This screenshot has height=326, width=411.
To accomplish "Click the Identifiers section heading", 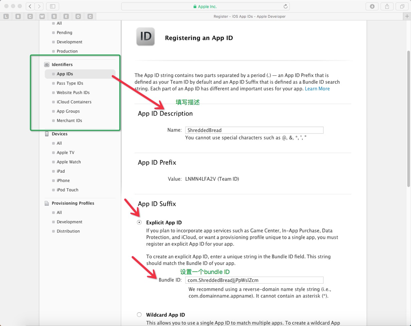I will [62, 65].
